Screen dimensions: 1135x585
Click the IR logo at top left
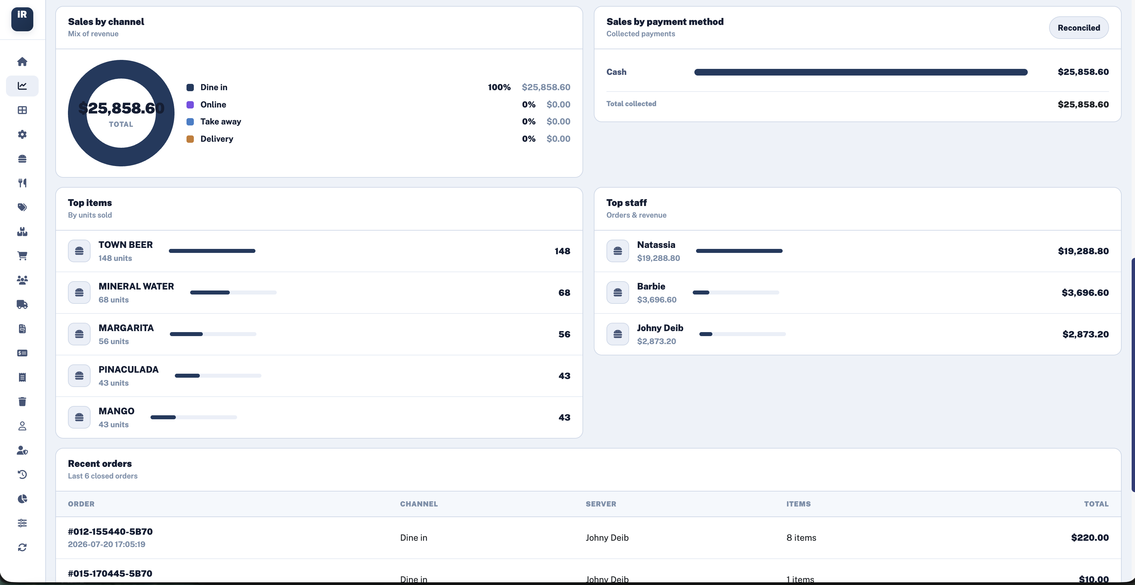tap(22, 19)
